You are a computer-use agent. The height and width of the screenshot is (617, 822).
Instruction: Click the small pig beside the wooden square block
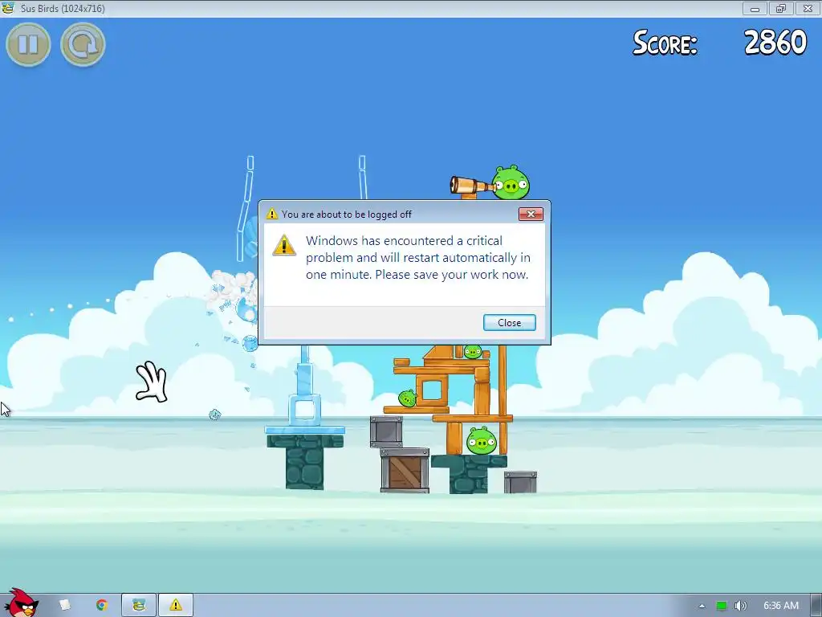407,398
